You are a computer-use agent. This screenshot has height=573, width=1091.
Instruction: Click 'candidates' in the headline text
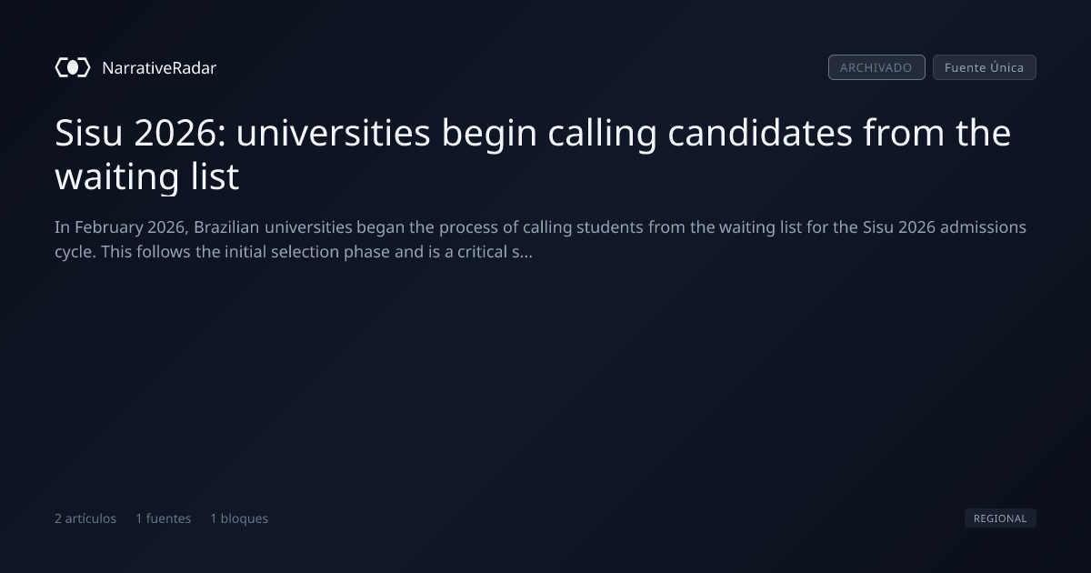(x=760, y=133)
